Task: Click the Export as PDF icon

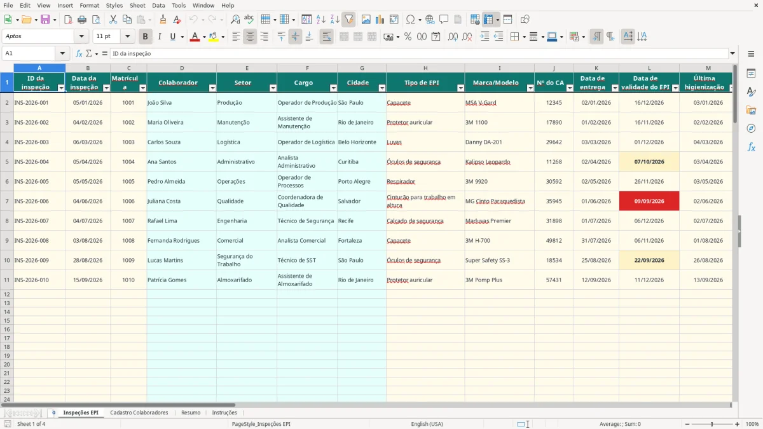Action: (68, 20)
